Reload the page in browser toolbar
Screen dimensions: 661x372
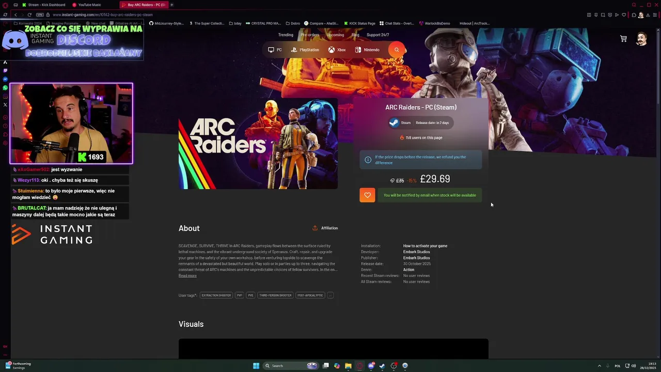(29, 14)
